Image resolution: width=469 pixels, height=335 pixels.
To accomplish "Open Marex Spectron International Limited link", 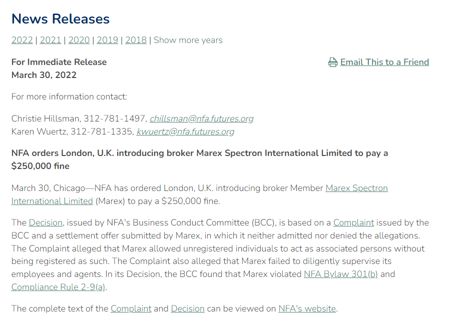I will pos(356,188).
